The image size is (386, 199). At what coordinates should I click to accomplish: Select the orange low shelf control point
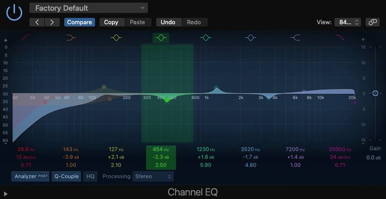[110, 99]
